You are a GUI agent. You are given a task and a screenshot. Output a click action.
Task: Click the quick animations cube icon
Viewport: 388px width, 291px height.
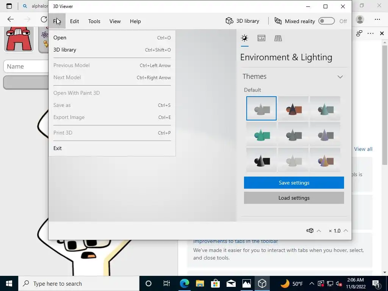(310, 231)
